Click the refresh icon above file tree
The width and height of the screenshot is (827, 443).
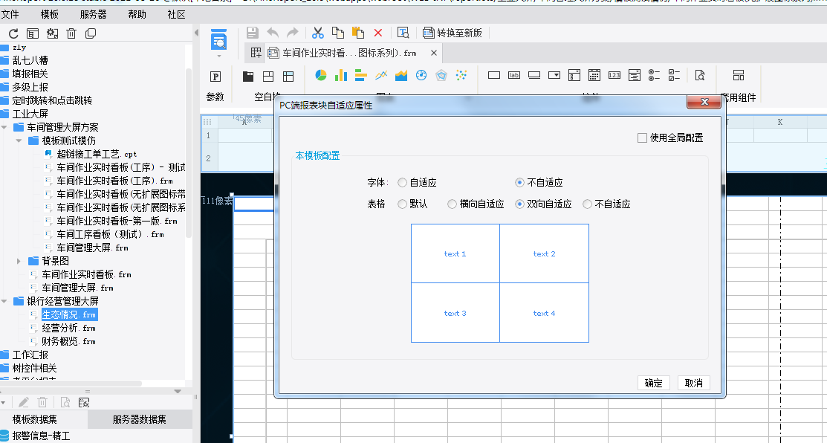coord(13,33)
